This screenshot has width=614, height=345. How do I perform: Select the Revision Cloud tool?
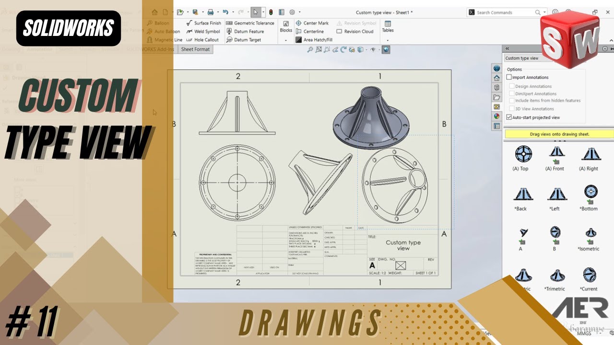(355, 32)
